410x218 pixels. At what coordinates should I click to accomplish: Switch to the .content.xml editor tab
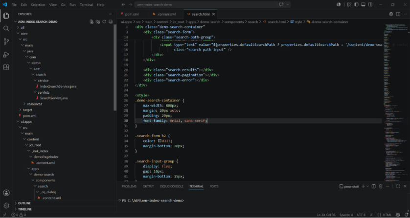pyautogui.click(x=166, y=14)
